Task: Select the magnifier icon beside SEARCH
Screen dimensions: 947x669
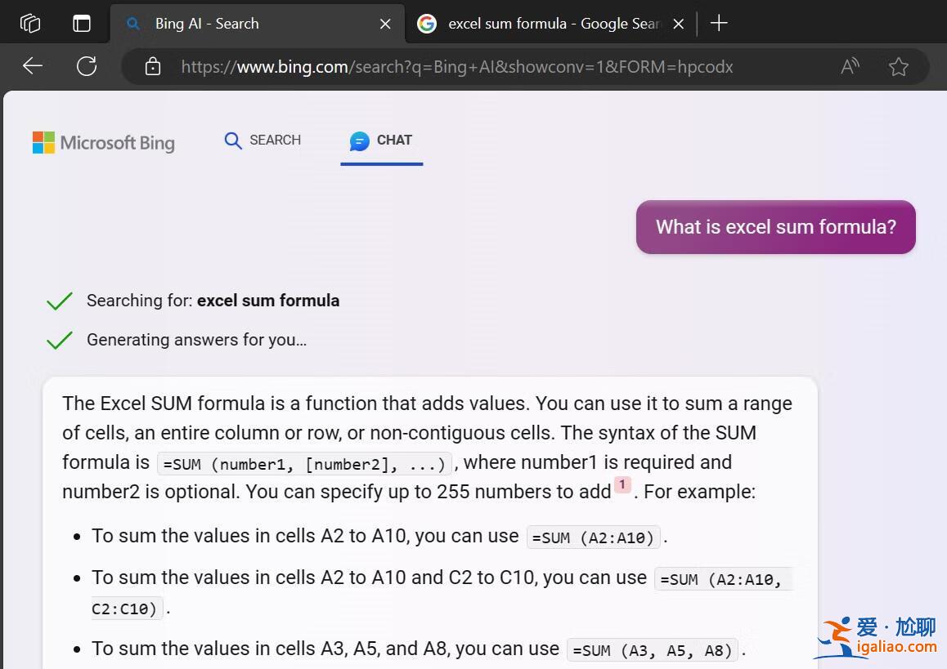Action: tap(233, 140)
